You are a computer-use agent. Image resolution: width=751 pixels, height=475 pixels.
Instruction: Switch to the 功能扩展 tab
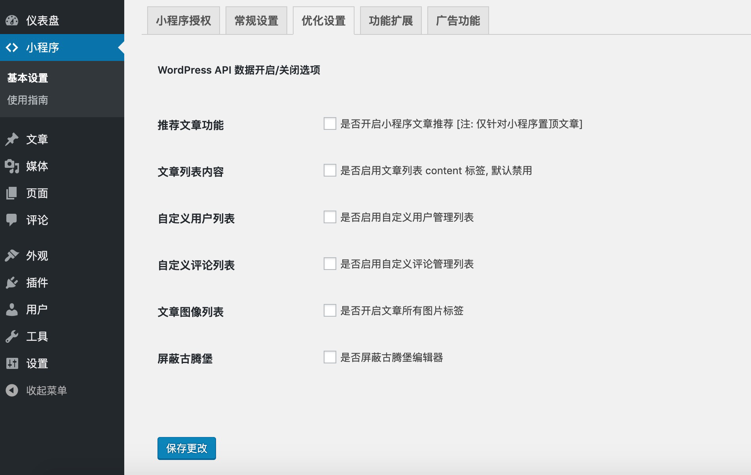391,21
